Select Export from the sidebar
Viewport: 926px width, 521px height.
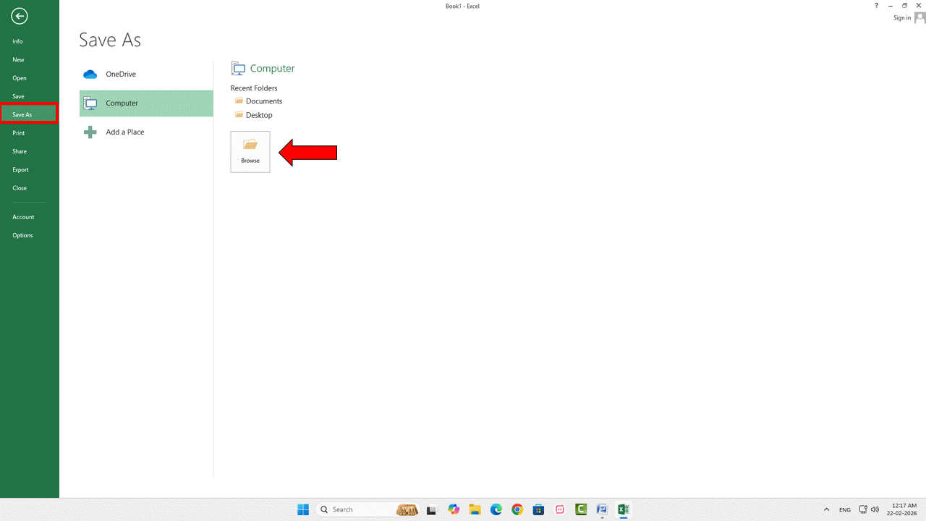click(x=20, y=169)
